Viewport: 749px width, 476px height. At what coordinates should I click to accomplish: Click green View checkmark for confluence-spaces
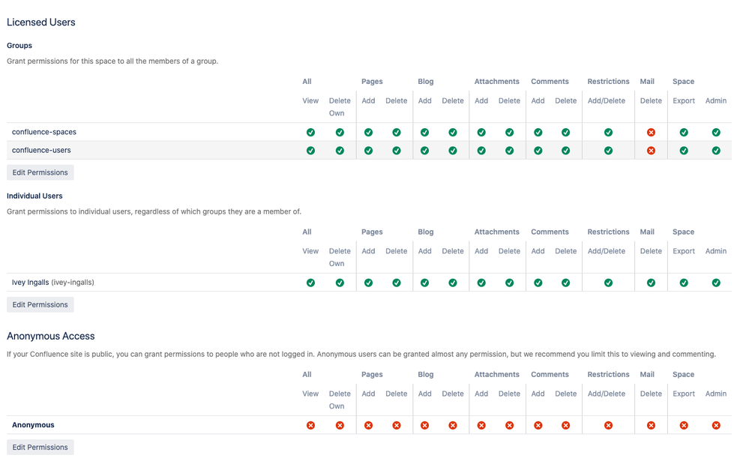coord(310,133)
